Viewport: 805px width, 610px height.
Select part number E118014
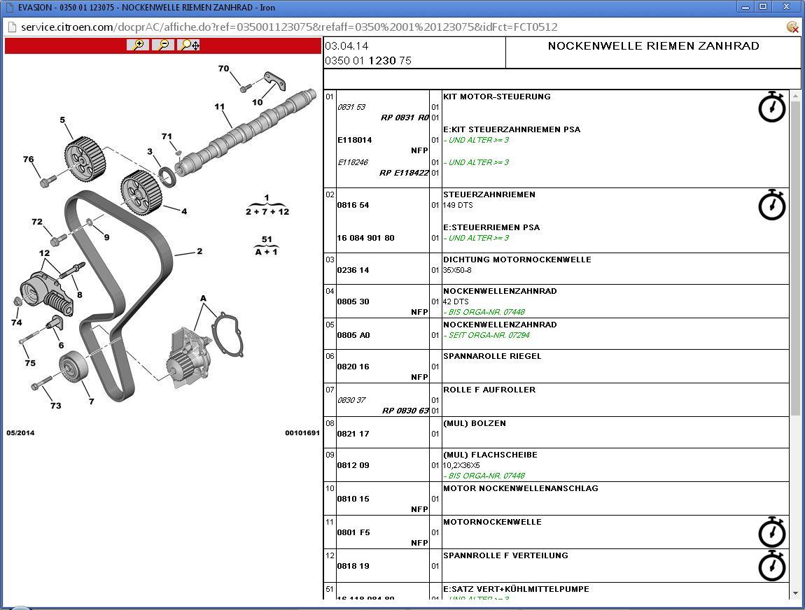tap(354, 140)
